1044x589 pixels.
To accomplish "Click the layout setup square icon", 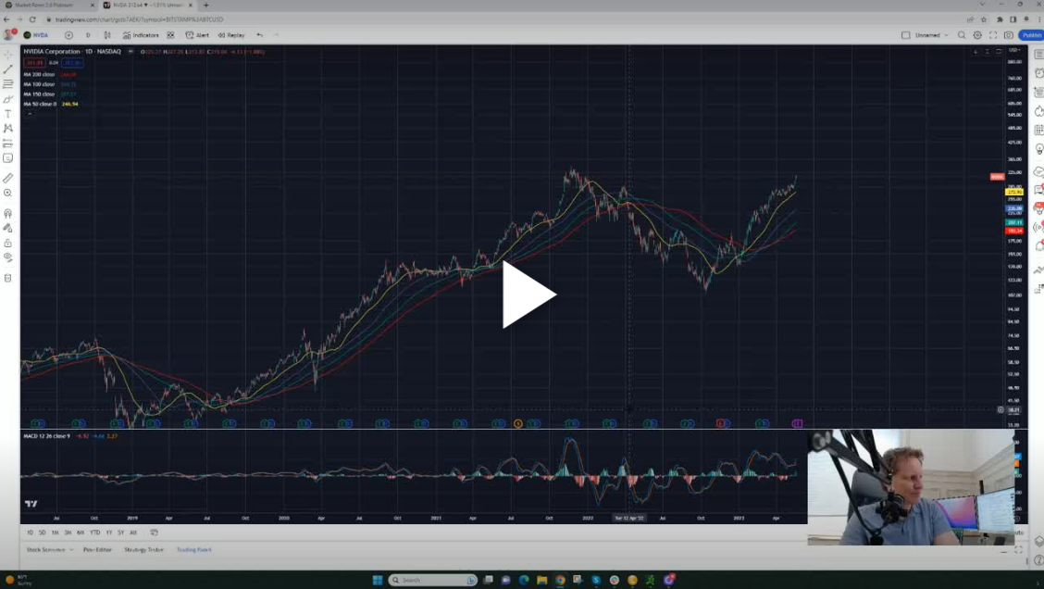I will (905, 35).
